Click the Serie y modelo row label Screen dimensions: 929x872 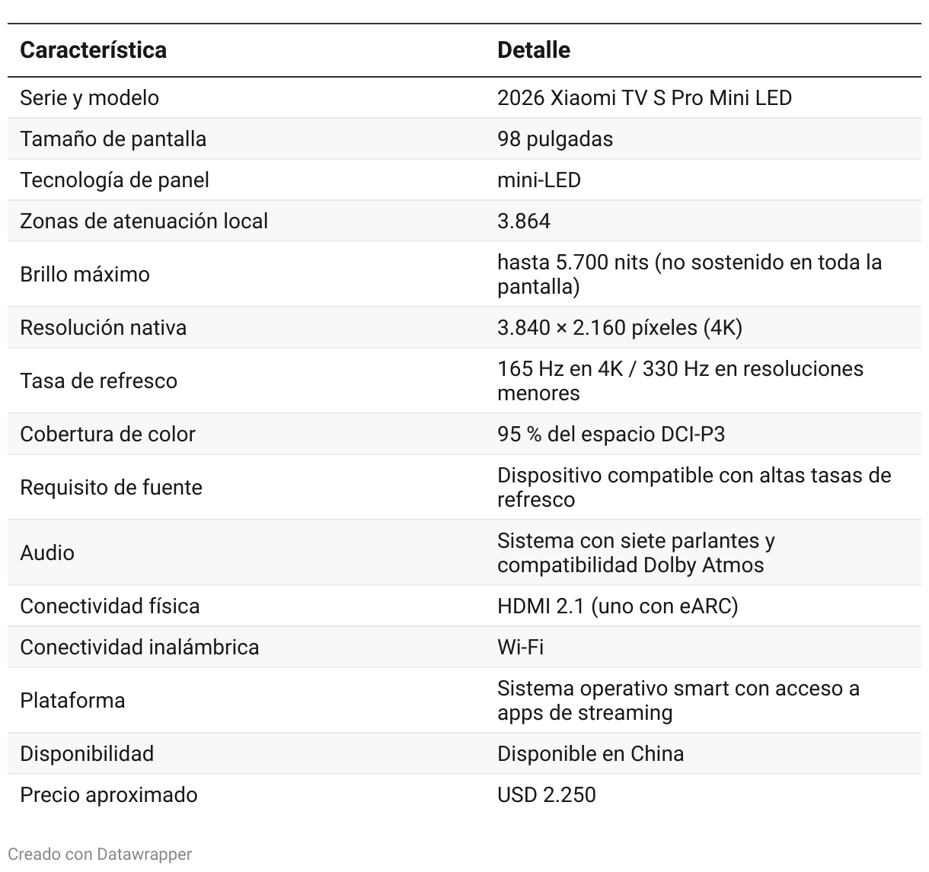[89, 98]
